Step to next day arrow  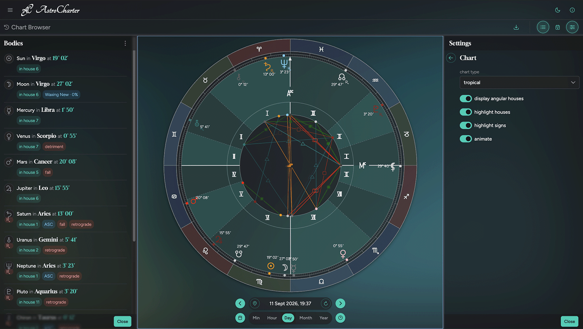[340, 303]
